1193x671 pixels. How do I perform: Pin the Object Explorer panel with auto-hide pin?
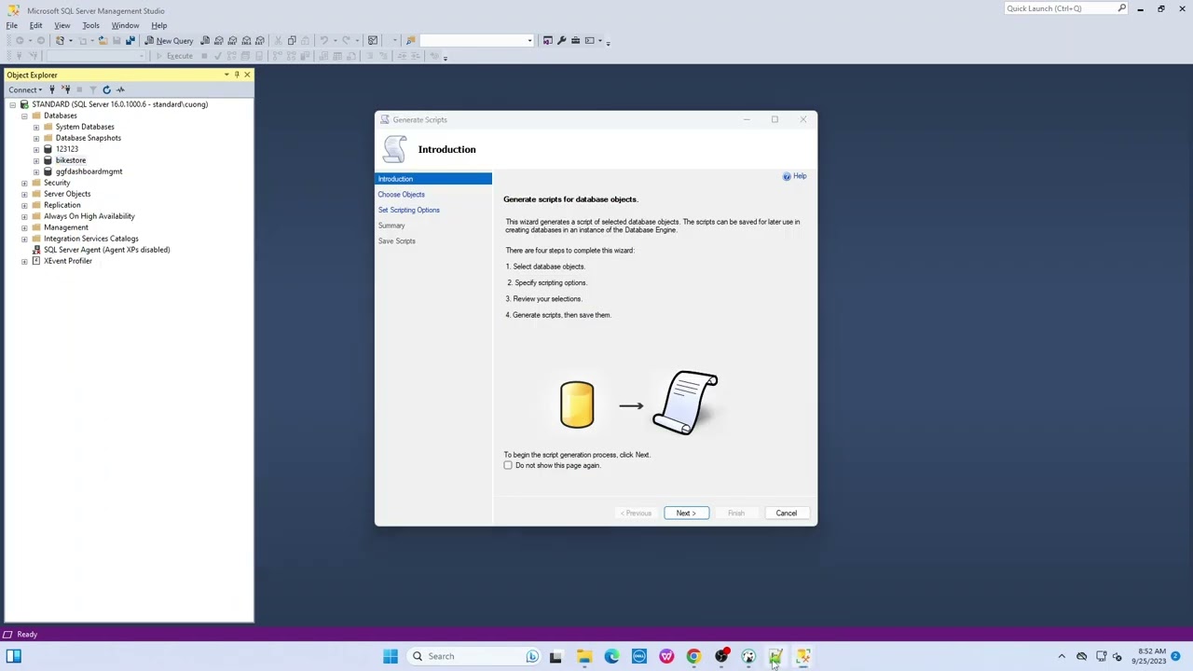coord(237,75)
